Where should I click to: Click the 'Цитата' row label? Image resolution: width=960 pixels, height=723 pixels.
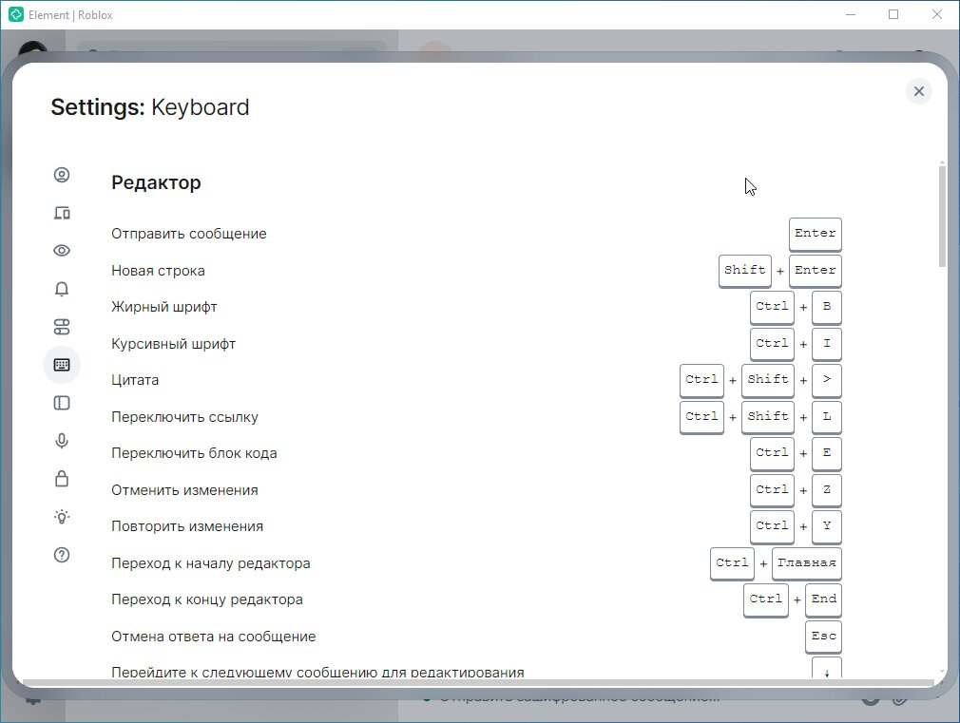(x=135, y=380)
